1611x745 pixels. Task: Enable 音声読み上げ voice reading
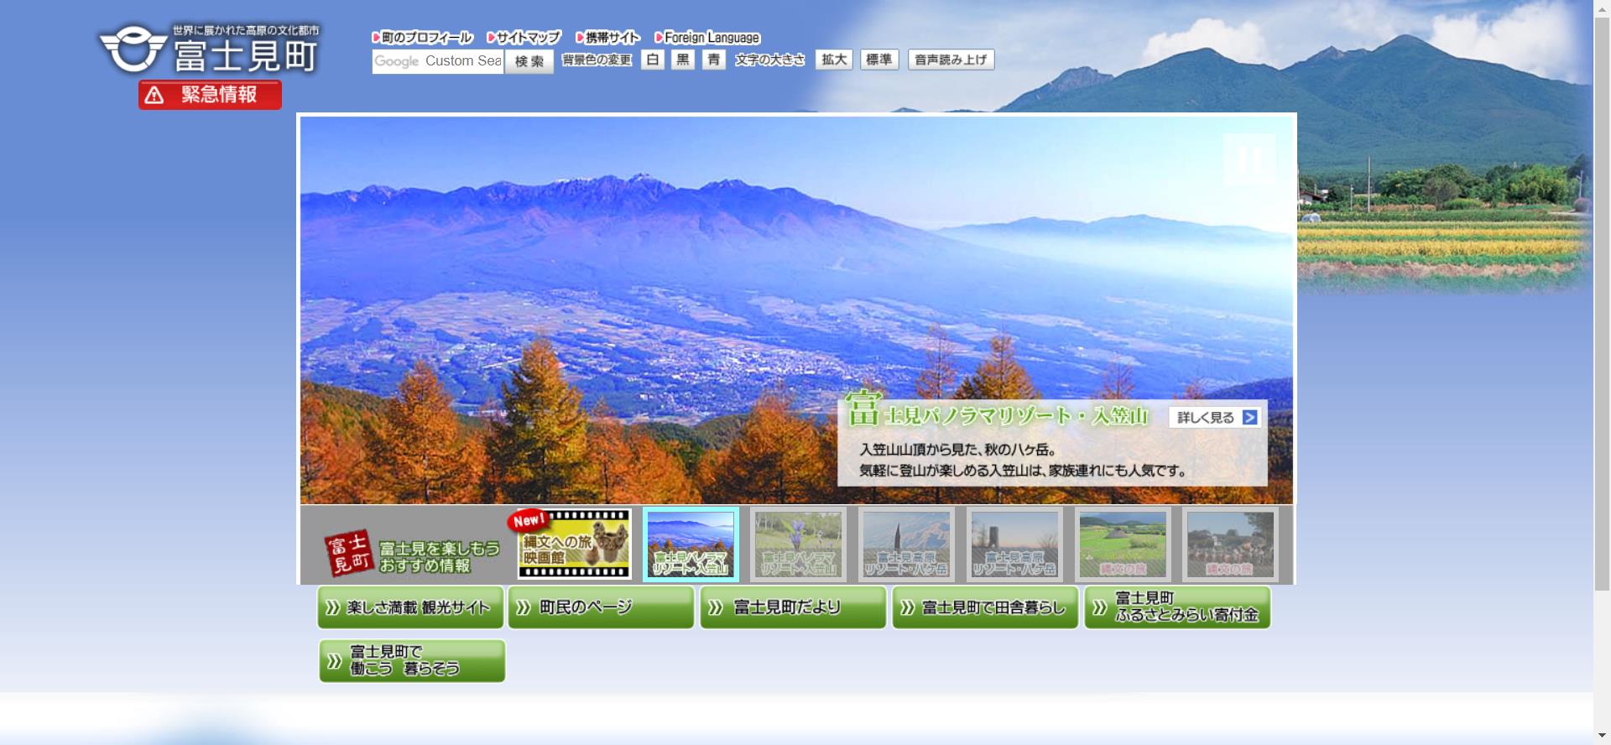[x=951, y=60]
